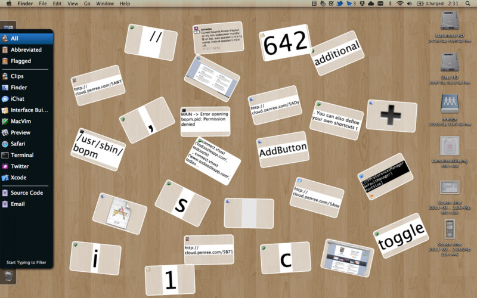This screenshot has width=477, height=298.
Task: Select the /usr/sbin/bopm clipping card
Action: click(x=98, y=150)
